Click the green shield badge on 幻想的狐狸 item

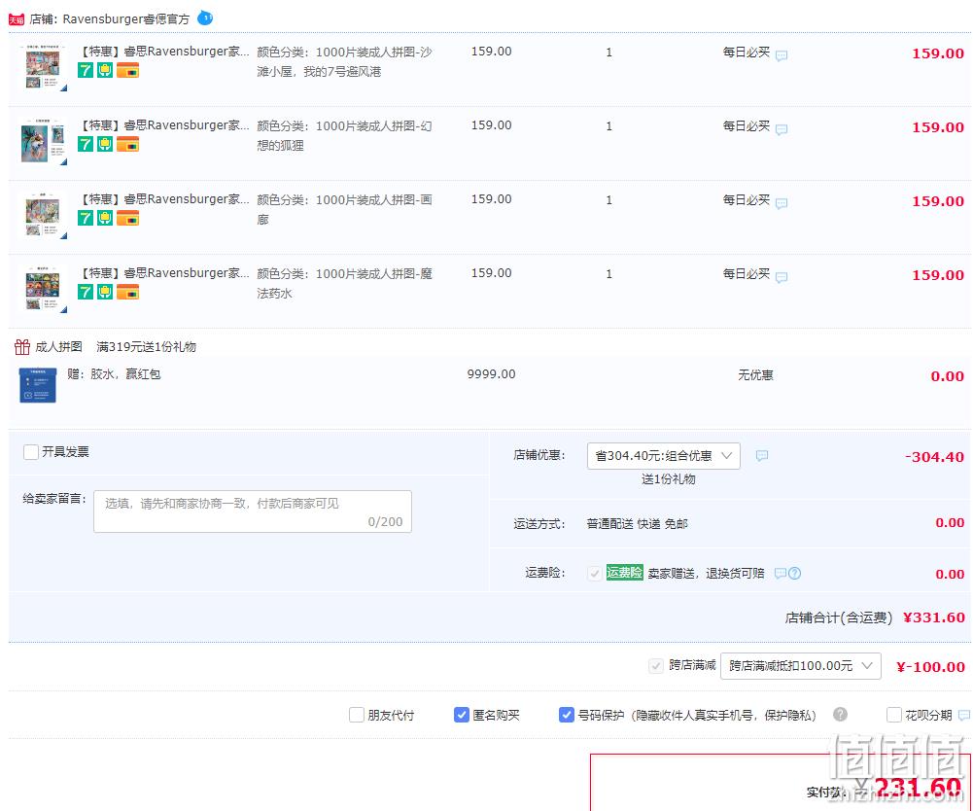point(105,145)
